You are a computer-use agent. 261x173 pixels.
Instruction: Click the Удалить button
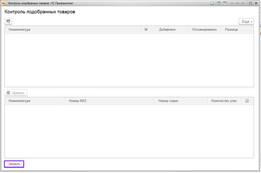click(16, 93)
